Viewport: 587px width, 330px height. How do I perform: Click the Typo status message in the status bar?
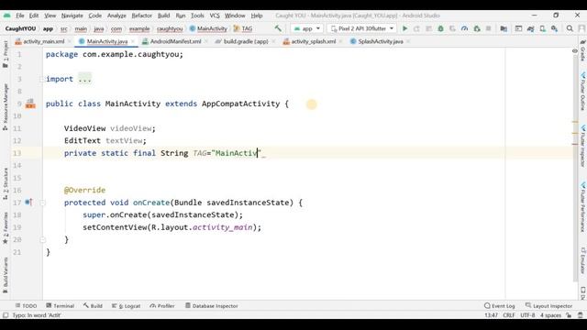[x=37, y=315]
